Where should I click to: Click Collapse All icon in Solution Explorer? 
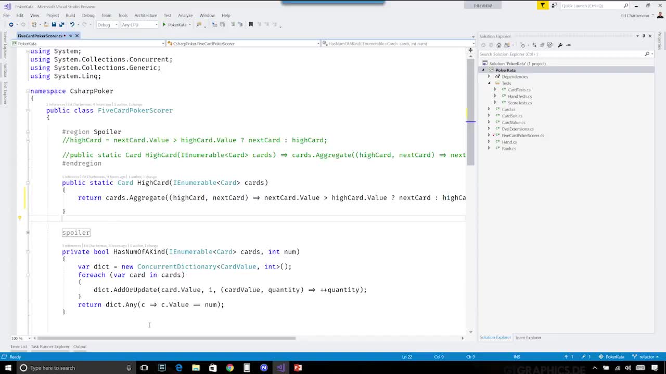click(542, 45)
